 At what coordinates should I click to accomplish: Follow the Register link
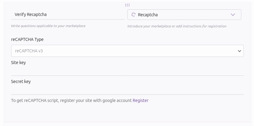tap(141, 100)
